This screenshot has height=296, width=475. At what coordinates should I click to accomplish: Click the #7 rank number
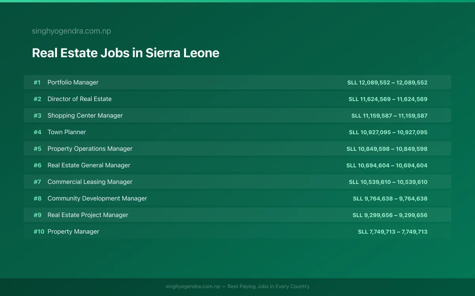point(37,182)
